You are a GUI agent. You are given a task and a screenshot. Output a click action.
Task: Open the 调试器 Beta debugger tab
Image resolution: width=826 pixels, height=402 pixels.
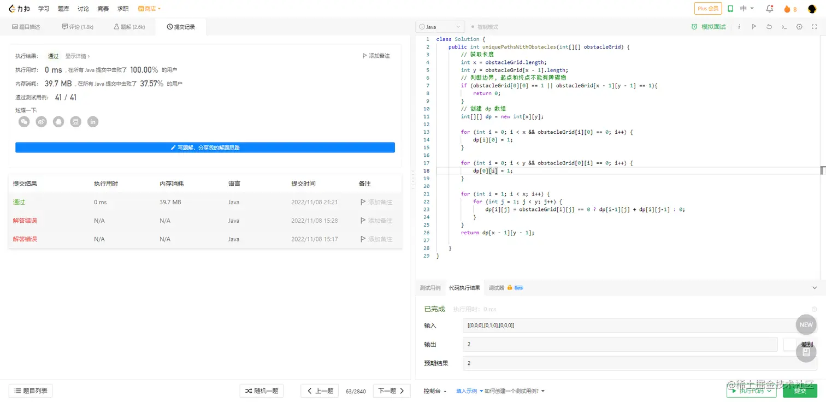[505, 288]
